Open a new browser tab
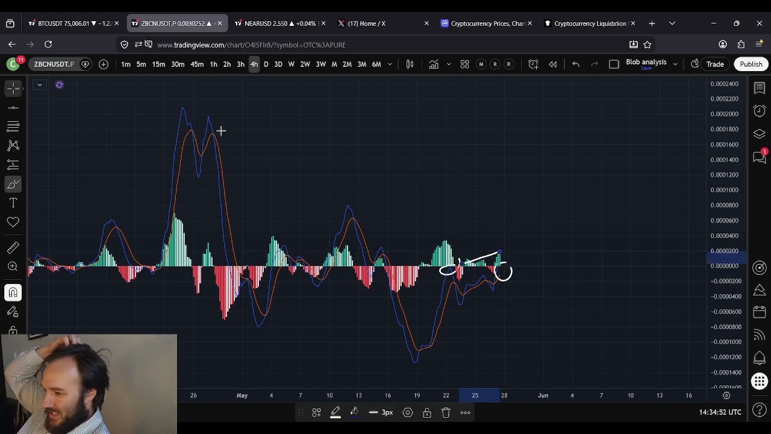The height and width of the screenshot is (434, 771). (x=652, y=24)
